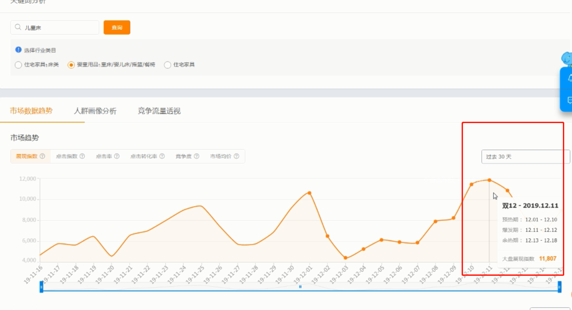Screen dimensions: 572x310
Task: Switch to the 竞争流量透视 tab
Action: tap(159, 111)
